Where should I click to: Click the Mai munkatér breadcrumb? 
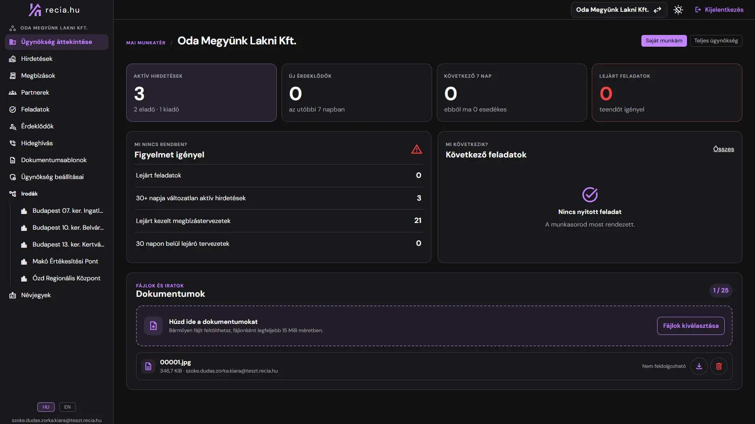click(x=146, y=43)
